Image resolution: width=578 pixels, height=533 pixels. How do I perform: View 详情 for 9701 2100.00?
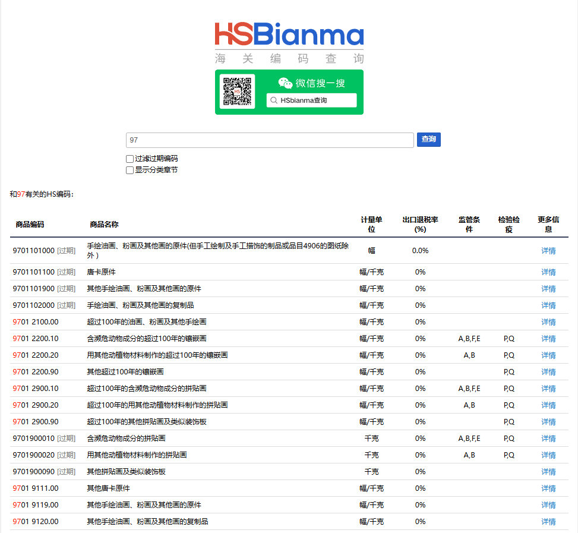[x=548, y=322]
